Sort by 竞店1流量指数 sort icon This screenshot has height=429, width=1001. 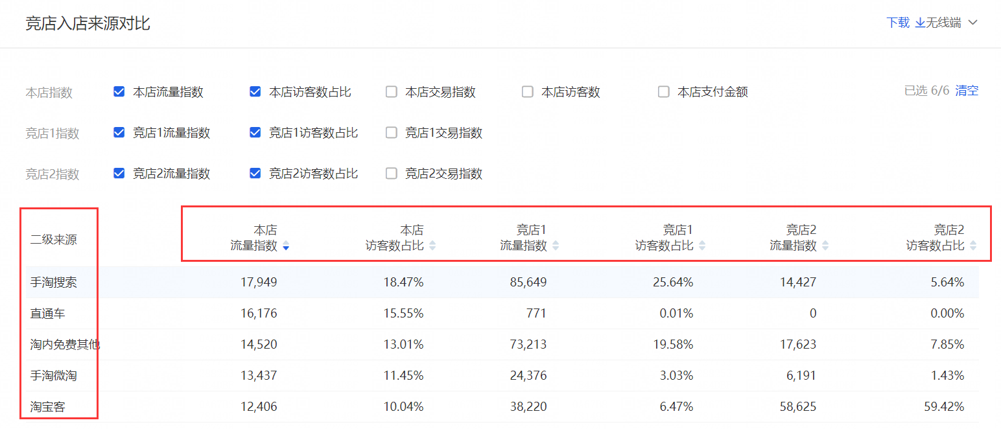(556, 246)
